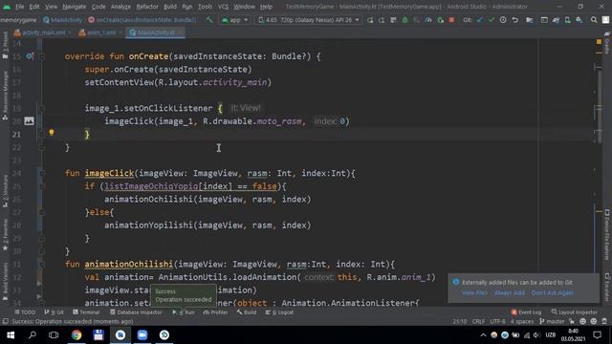Open the AVD Manager phone icon
Image resolution: width=612 pixels, height=344 pixels.
tap(567, 20)
